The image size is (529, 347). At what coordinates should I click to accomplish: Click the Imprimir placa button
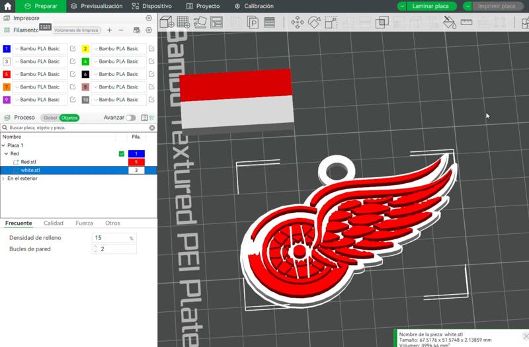(497, 6)
